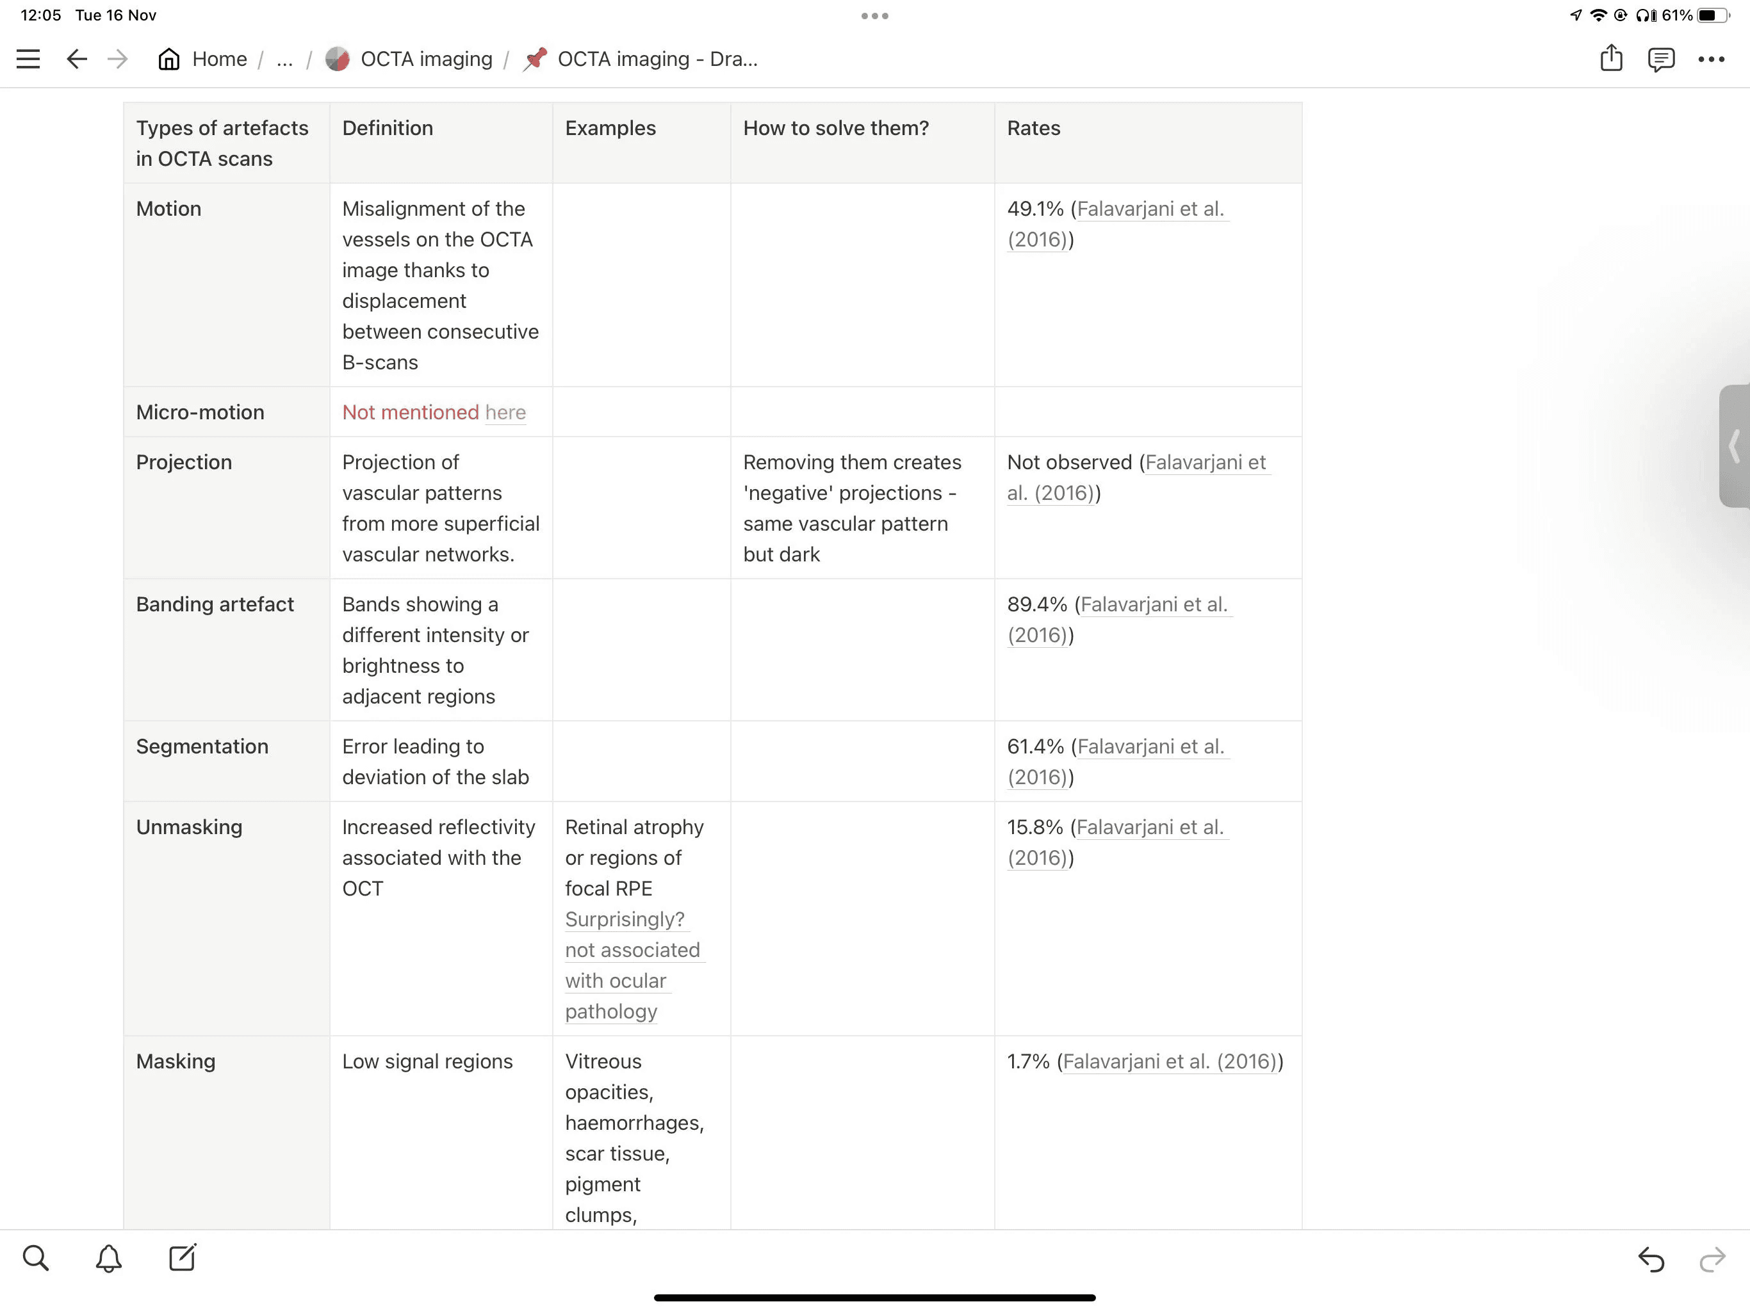Open the three-dot page options menu
Screen dimensions: 1750x1311
coord(1710,60)
